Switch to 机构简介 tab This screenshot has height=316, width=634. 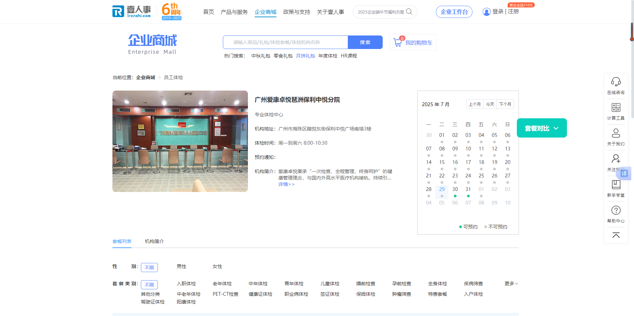click(x=154, y=241)
